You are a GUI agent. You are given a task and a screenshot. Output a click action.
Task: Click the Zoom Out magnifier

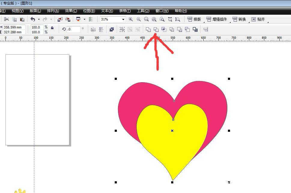[138, 19]
